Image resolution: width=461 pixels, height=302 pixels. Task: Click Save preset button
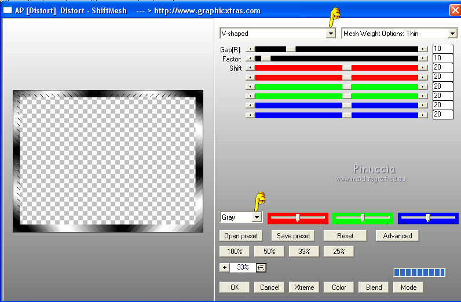(x=293, y=236)
